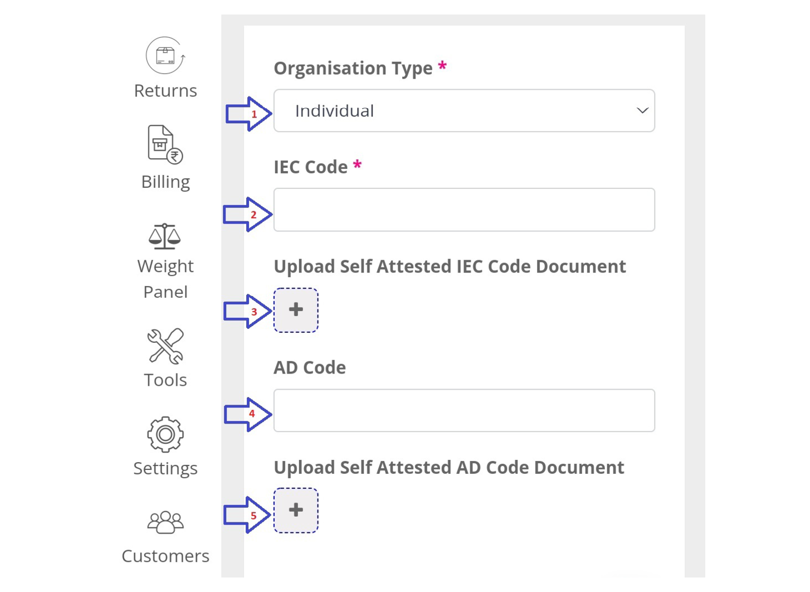The width and height of the screenshot is (810, 592).
Task: Click the dropdown chevron beside Individual
Action: pos(642,110)
